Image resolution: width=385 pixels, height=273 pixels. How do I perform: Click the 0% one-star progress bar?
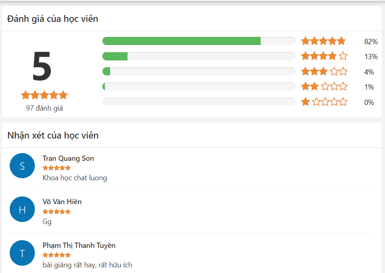(198, 102)
